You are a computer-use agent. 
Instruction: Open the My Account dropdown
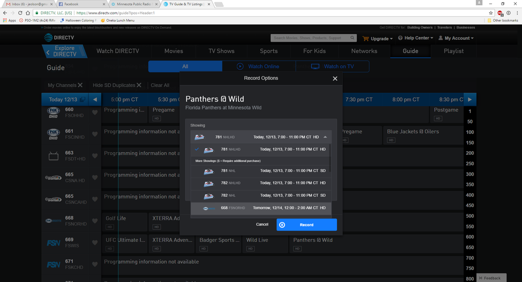pyautogui.click(x=456, y=39)
